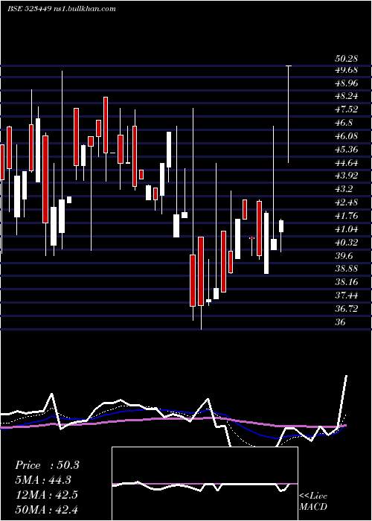Click the 46.8 price axis label
Image resolution: width=372 pixels, height=521 pixels.
point(344,123)
